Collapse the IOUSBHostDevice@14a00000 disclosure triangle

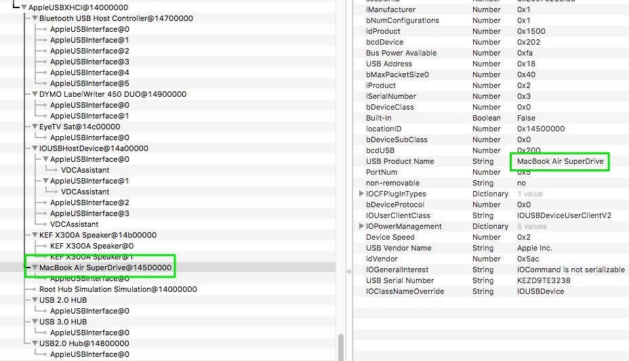pyautogui.click(x=35, y=148)
